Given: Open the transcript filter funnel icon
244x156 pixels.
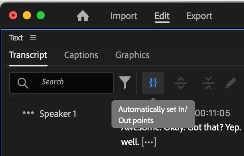Looking at the screenshot, I should coord(125,83).
